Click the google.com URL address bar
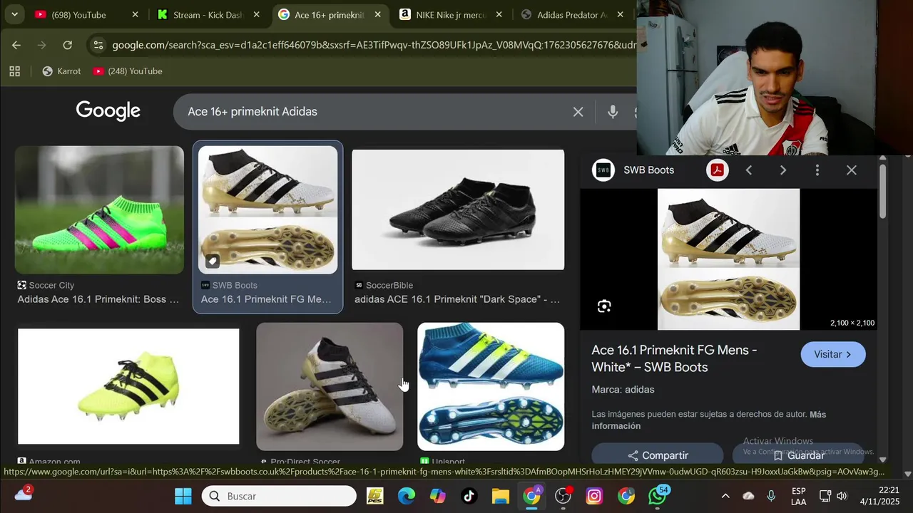The height and width of the screenshot is (513, 913). click(374, 45)
